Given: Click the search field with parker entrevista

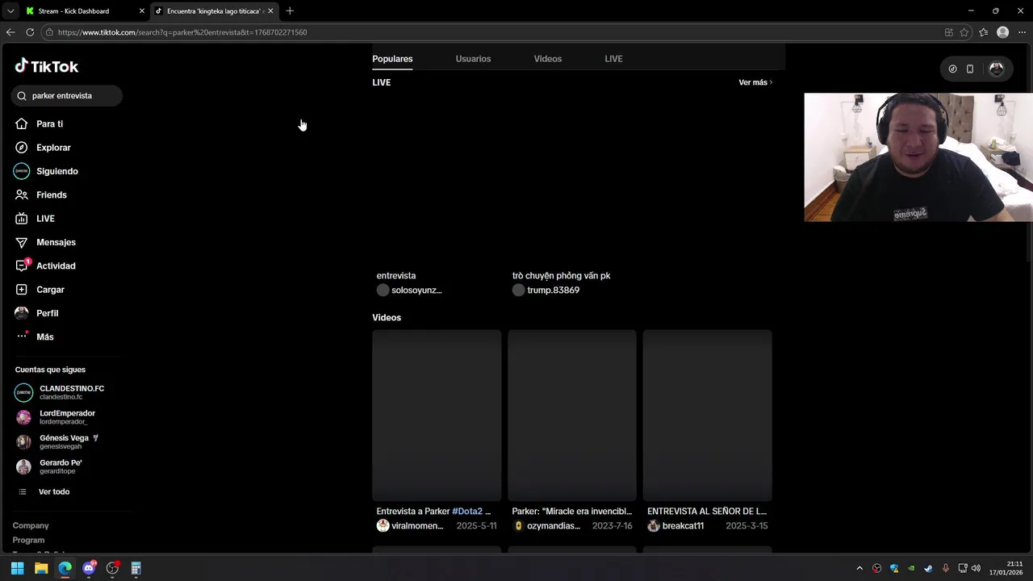Looking at the screenshot, I should (67, 95).
